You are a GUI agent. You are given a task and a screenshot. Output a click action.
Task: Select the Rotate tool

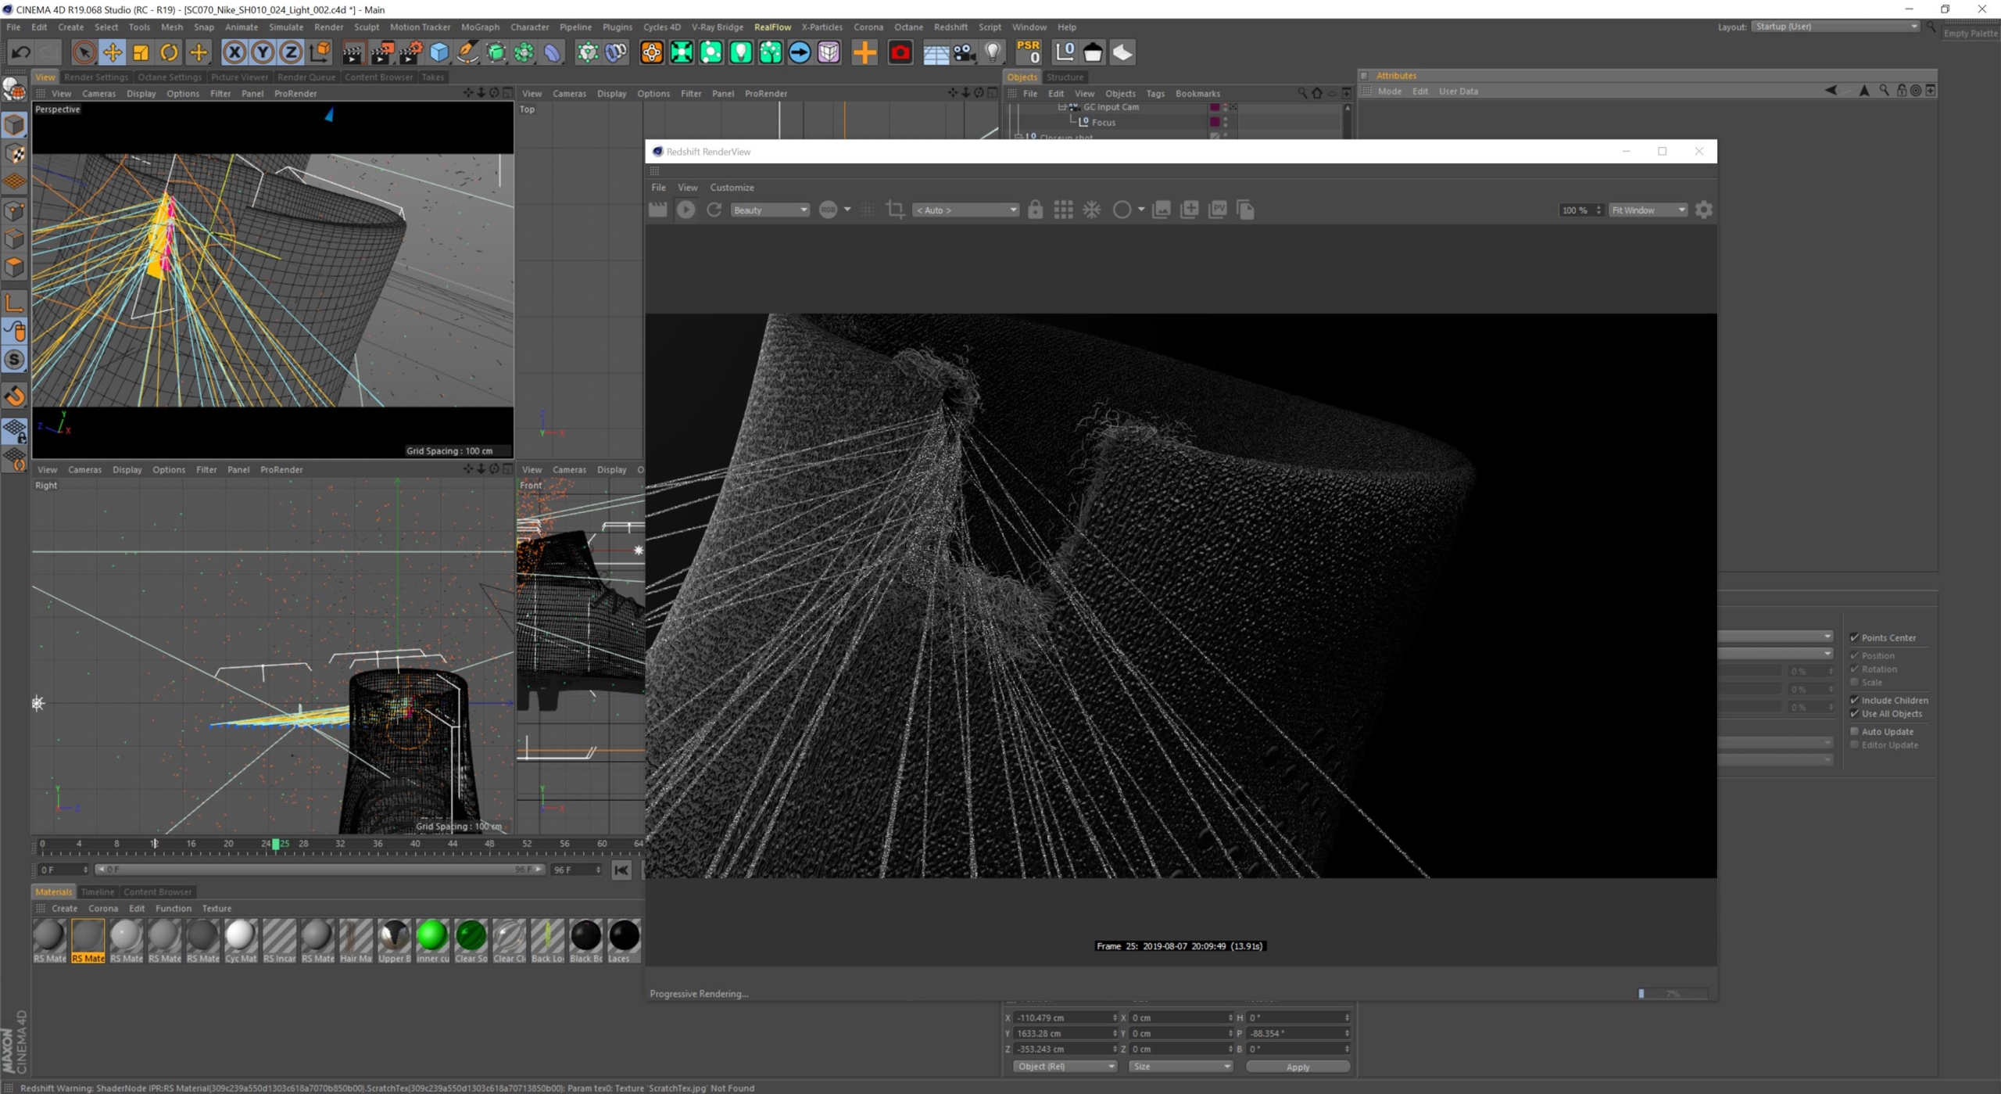(x=169, y=52)
